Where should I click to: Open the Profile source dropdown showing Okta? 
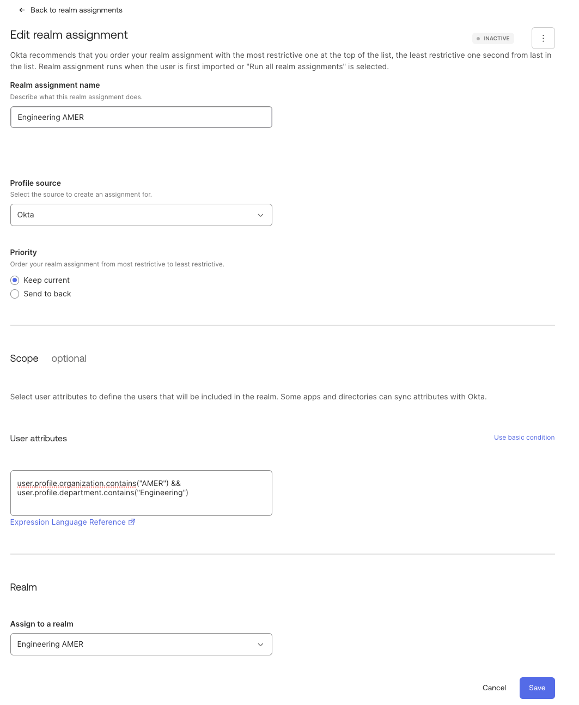[x=141, y=215]
